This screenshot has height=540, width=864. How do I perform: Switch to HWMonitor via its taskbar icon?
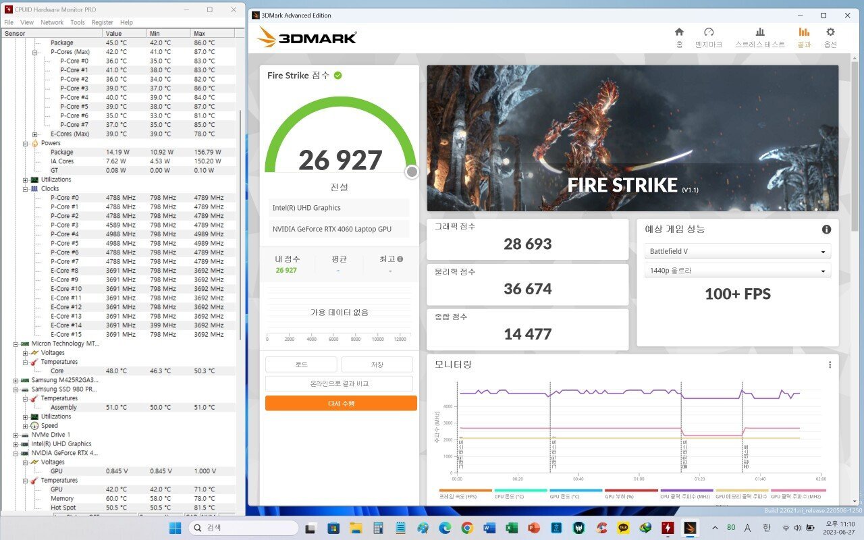point(668,528)
